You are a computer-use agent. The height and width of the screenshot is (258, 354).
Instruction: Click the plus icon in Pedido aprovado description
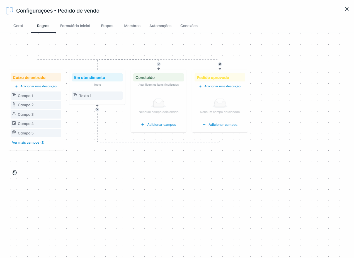200,86
